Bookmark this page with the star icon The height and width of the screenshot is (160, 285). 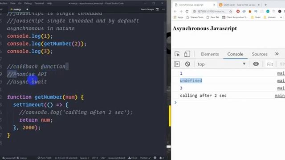click(x=231, y=11)
